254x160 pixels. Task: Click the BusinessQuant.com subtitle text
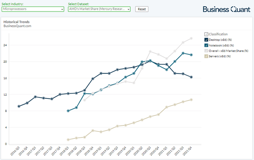point(17,26)
